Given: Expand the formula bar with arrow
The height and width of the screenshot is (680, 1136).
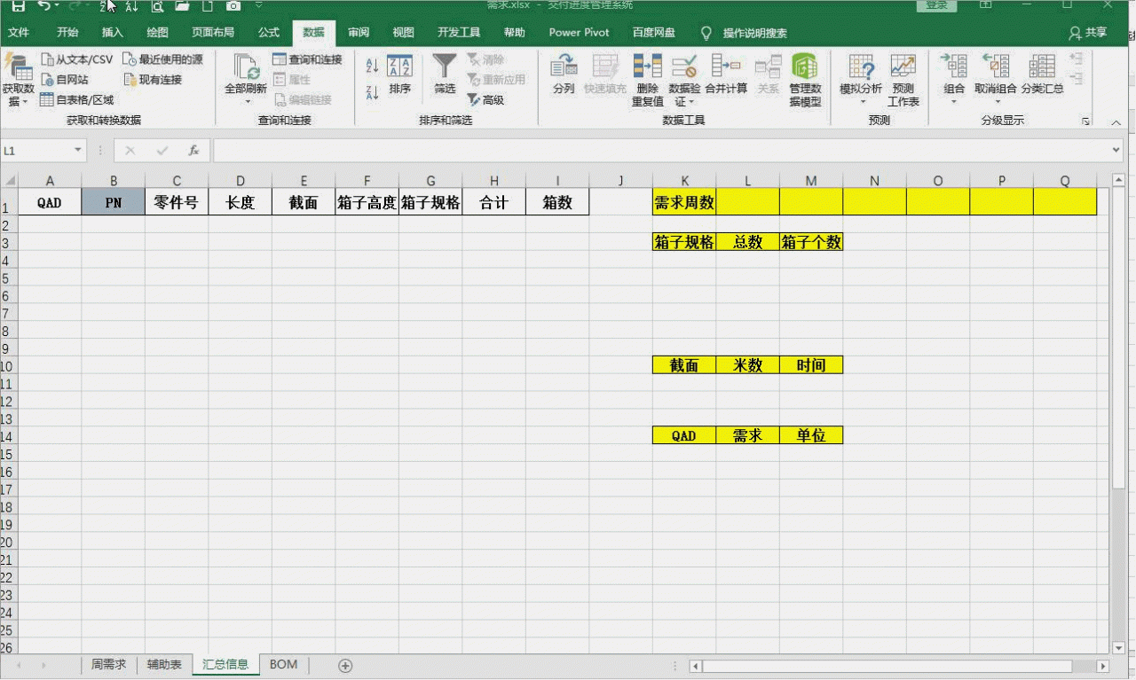Looking at the screenshot, I should click(x=1116, y=151).
